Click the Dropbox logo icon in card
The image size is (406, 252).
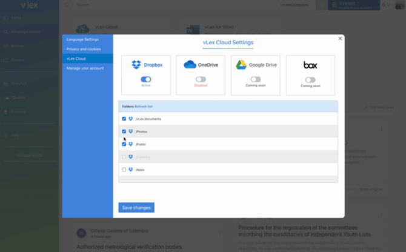coord(136,65)
